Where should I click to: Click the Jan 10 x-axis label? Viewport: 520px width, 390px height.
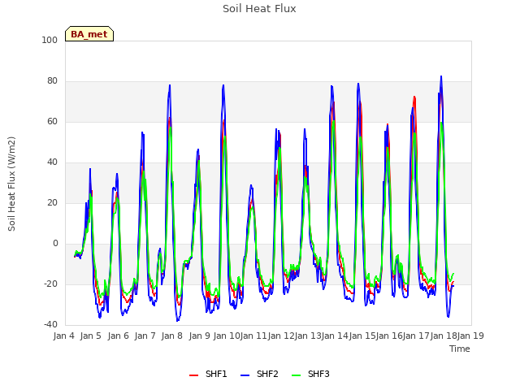(x=227, y=336)
